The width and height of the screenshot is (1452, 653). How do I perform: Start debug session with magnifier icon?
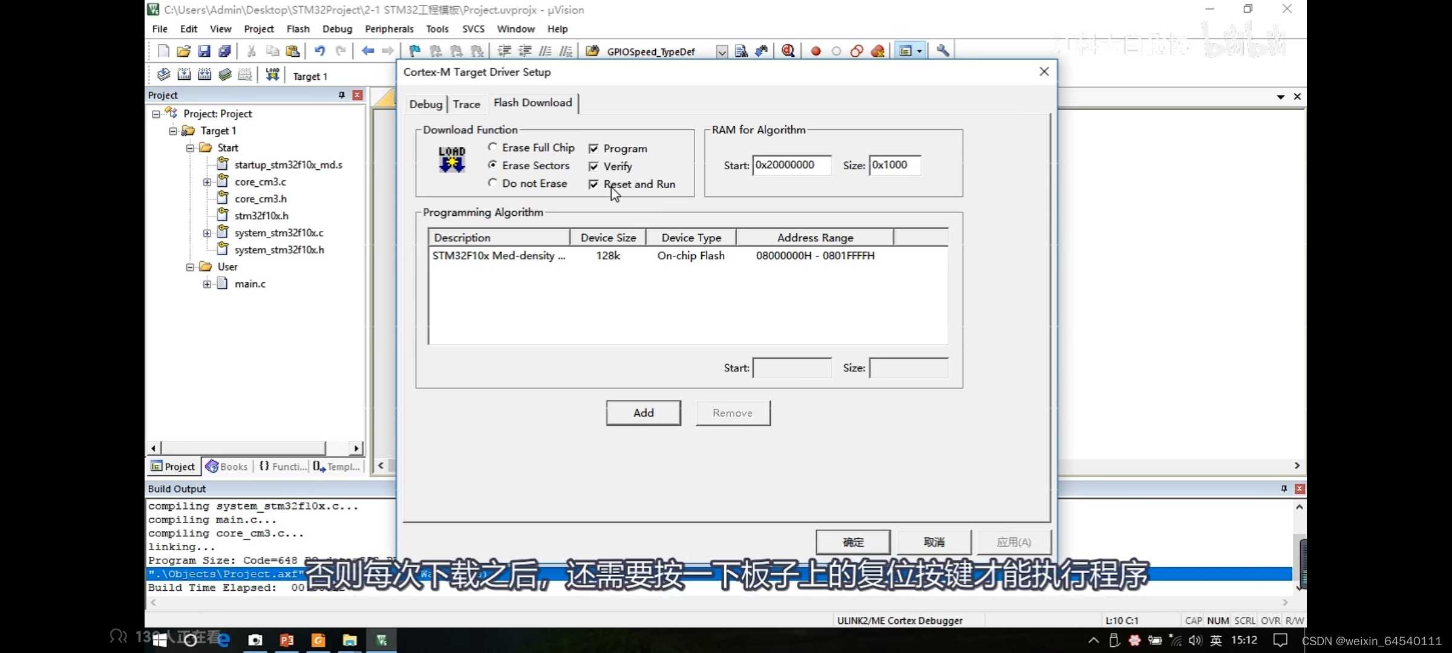pyautogui.click(x=788, y=51)
